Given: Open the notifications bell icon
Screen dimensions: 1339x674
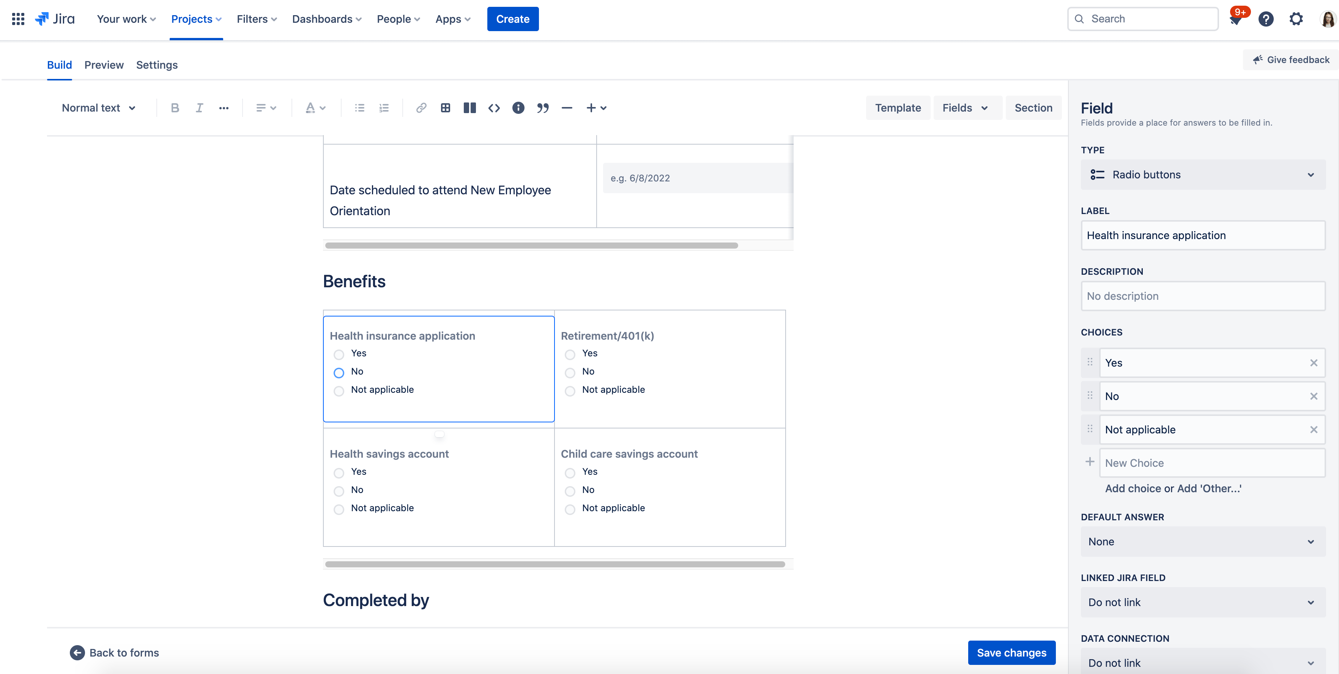Looking at the screenshot, I should (x=1236, y=19).
